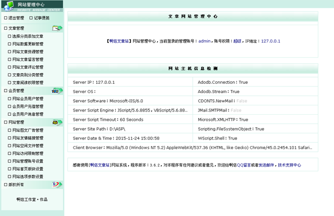Screen dimensions: 334x216
Task: Open 网站首页版块设置
Action: click(28, 169)
